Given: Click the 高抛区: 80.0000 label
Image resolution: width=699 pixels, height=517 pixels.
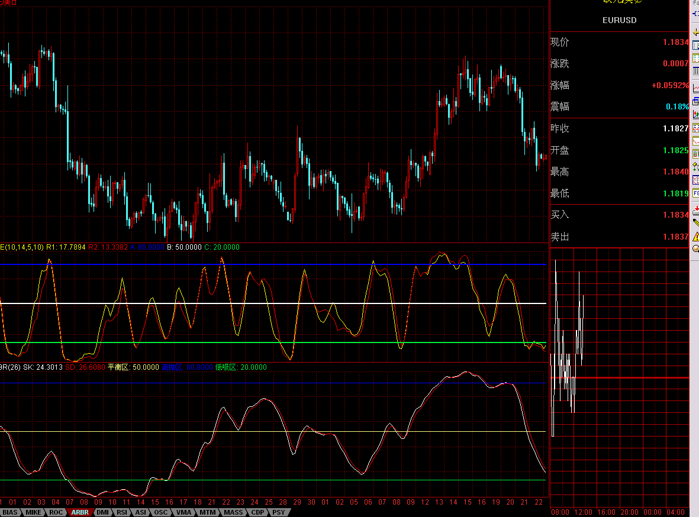Looking at the screenshot, I should (187, 367).
